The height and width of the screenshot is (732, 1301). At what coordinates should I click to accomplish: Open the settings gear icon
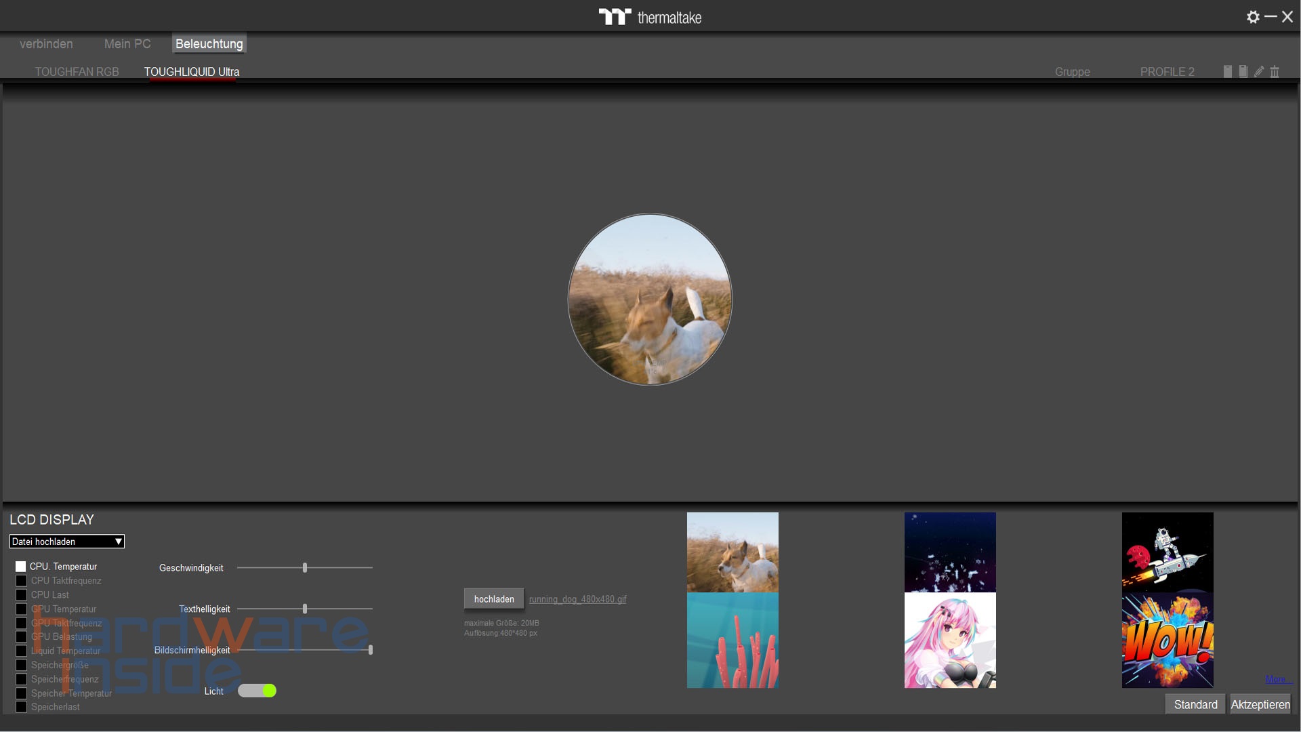pos(1253,17)
